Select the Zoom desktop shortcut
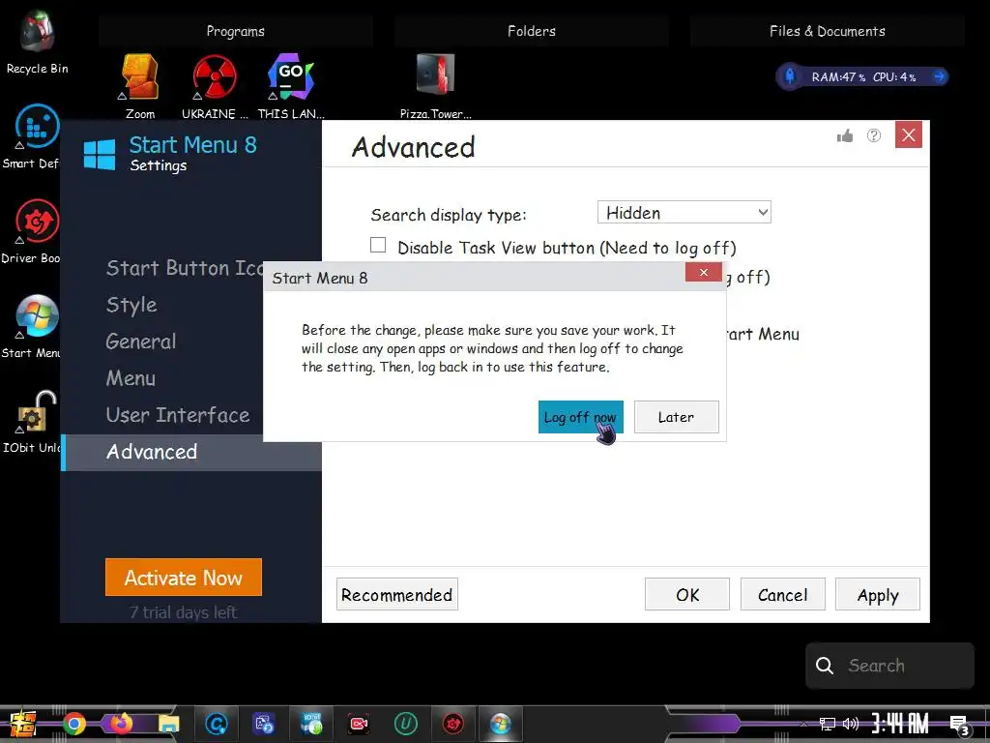This screenshot has height=743, width=990. coord(140,86)
